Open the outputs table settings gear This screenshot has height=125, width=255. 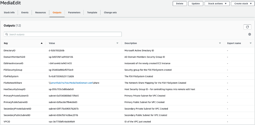pyautogui.click(x=250, y=34)
